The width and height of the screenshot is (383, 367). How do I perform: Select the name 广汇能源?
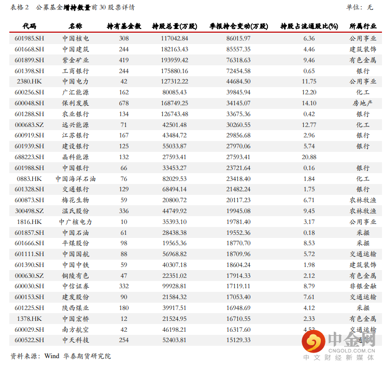pyautogui.click(x=76, y=92)
